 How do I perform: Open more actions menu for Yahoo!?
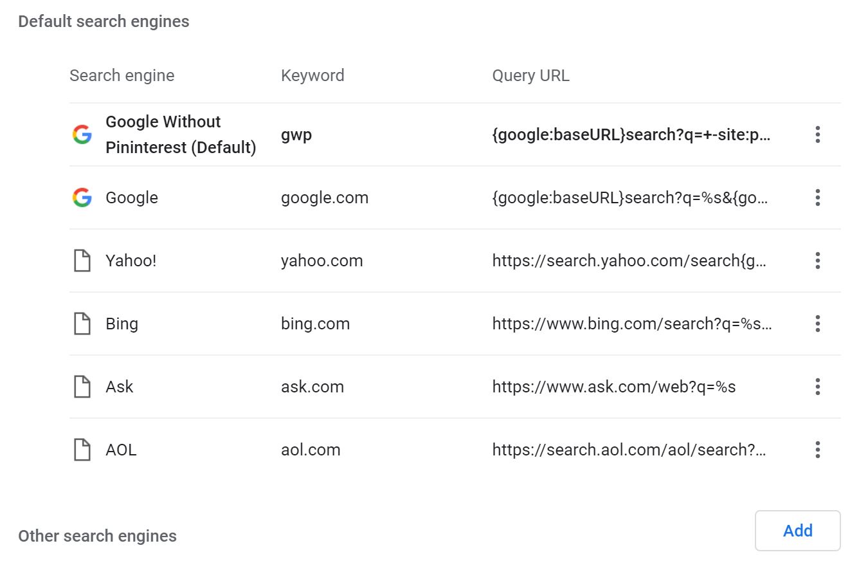click(x=817, y=261)
